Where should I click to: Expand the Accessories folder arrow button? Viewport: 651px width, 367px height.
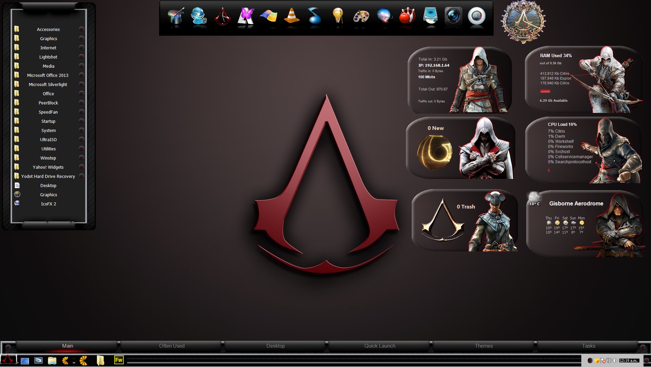(82, 29)
